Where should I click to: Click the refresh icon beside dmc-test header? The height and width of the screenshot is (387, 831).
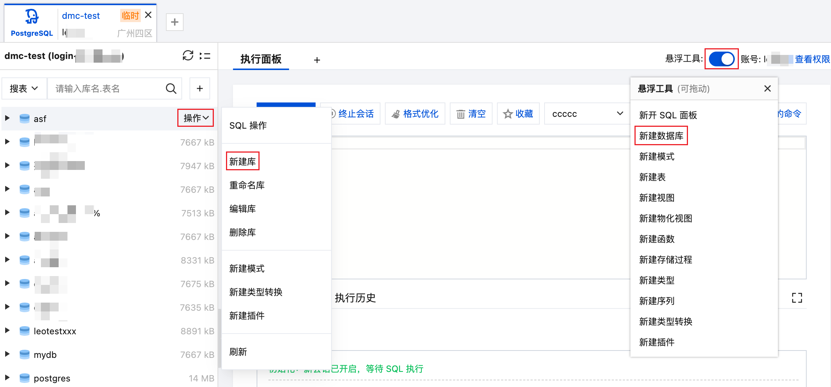tap(188, 56)
